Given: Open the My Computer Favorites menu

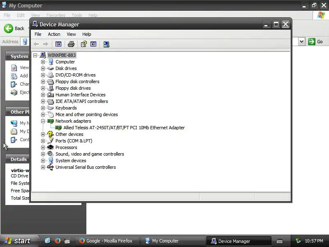Looking at the screenshot, I should point(56,15).
